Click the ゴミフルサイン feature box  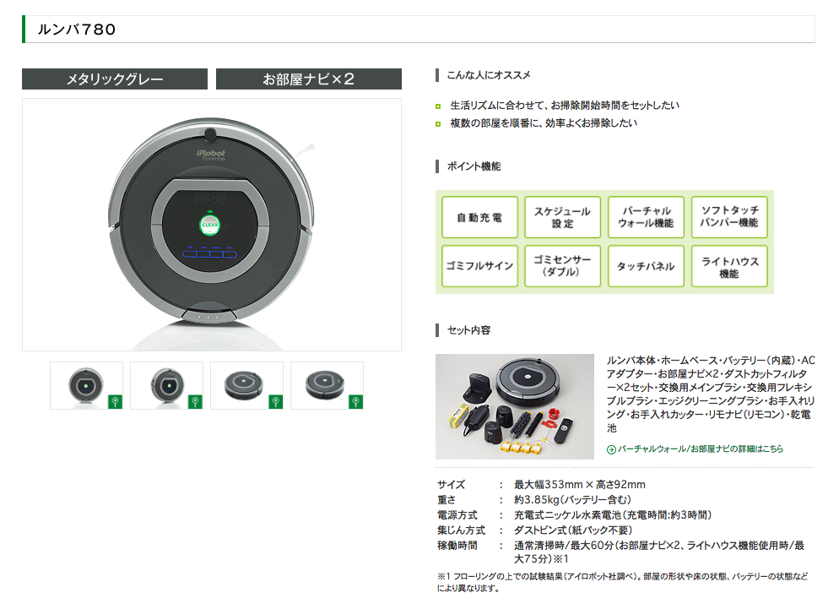coord(479,266)
